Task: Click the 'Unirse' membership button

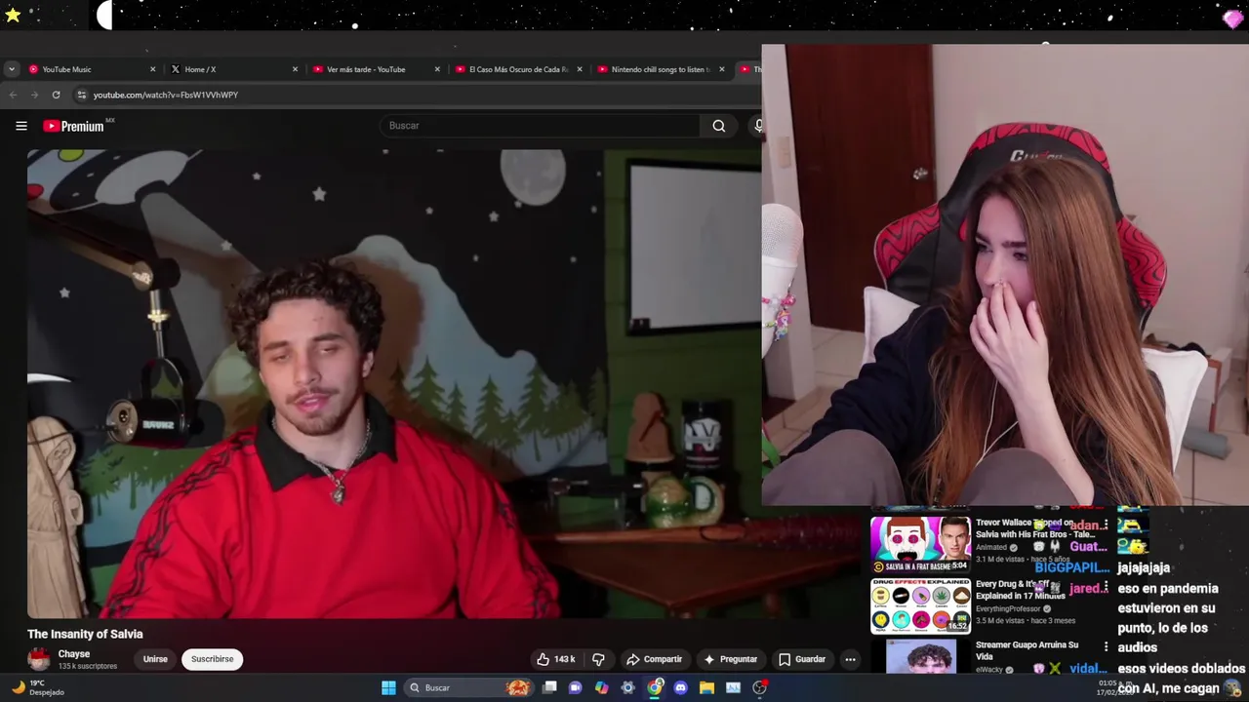Action: pyautogui.click(x=155, y=659)
